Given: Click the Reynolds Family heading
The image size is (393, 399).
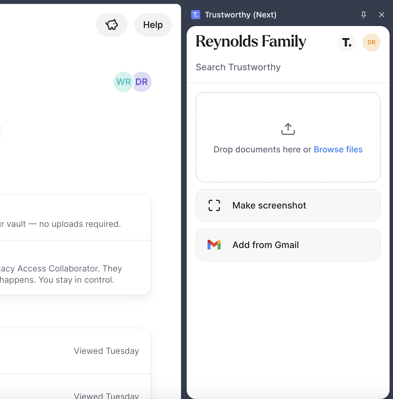Looking at the screenshot, I should coord(251,41).
